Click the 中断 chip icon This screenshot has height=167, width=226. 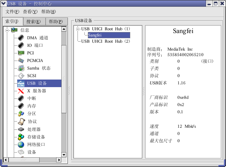tap(21, 98)
